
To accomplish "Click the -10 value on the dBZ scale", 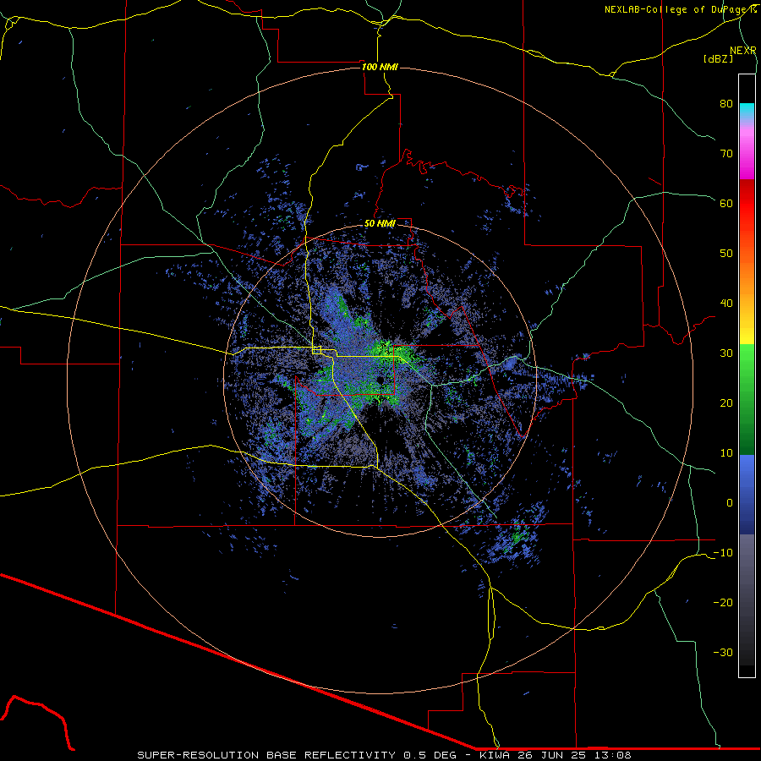I will point(723,553).
